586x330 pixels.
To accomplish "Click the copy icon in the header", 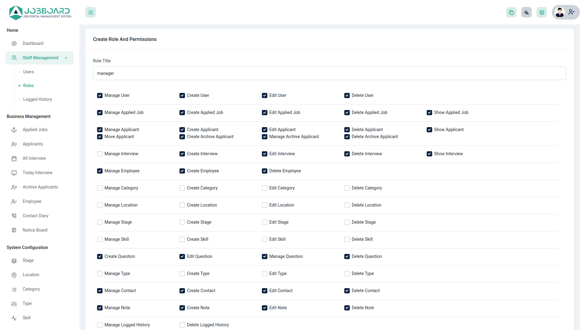I will tap(511, 12).
